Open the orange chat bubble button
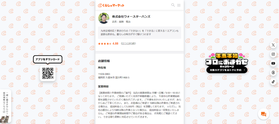This screenshot has height=124, width=279. [263, 114]
